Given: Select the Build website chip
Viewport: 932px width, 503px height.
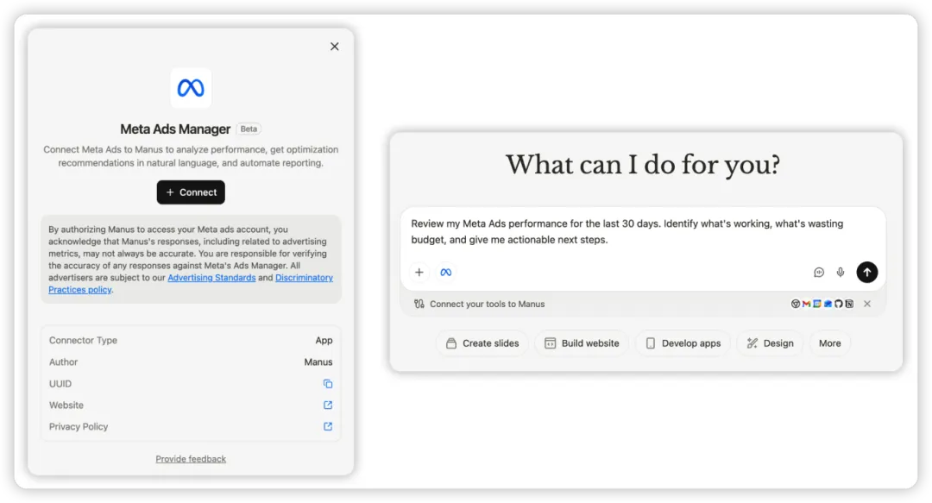Looking at the screenshot, I should click(582, 343).
